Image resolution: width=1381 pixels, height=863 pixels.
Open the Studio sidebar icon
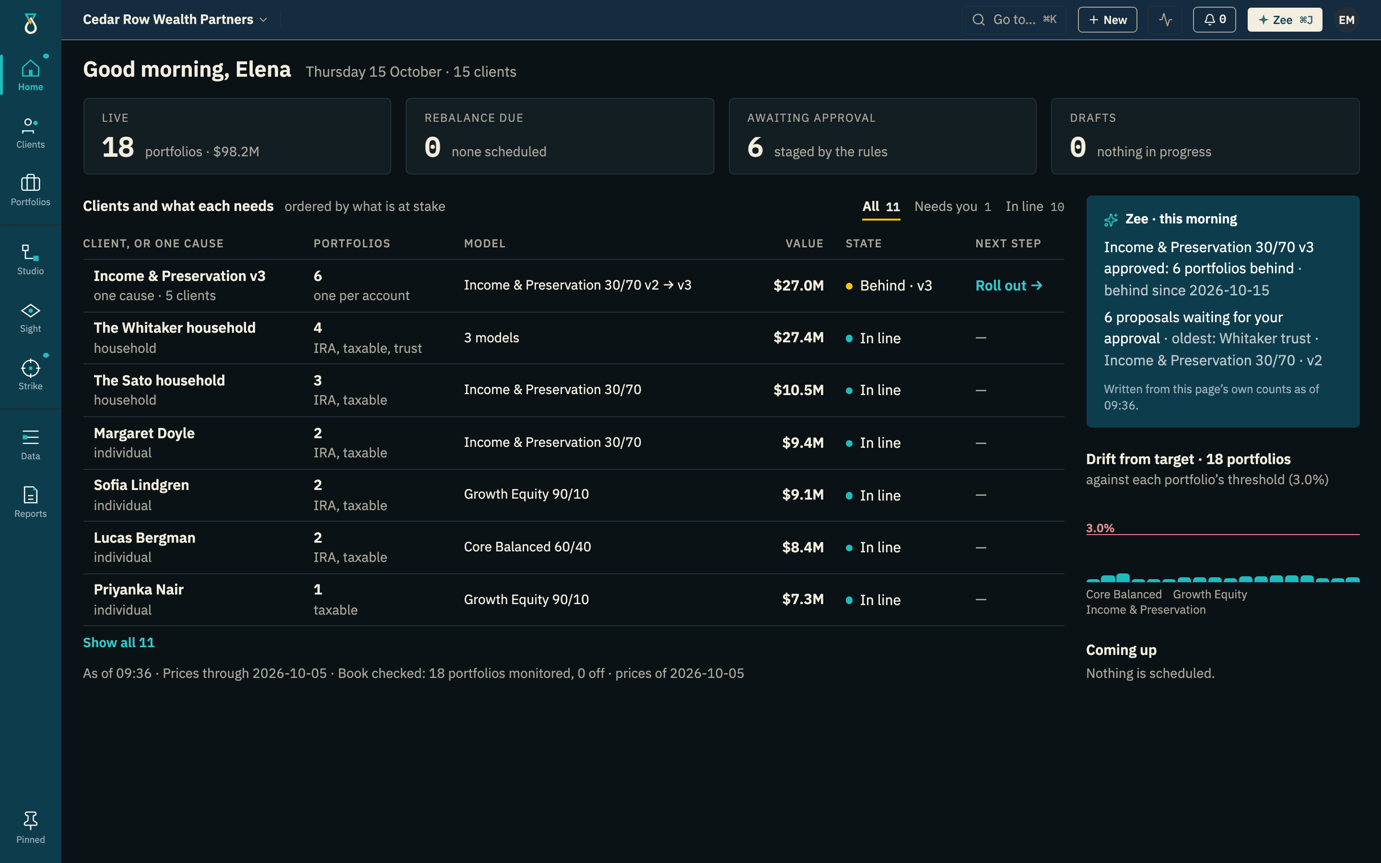tap(30, 259)
